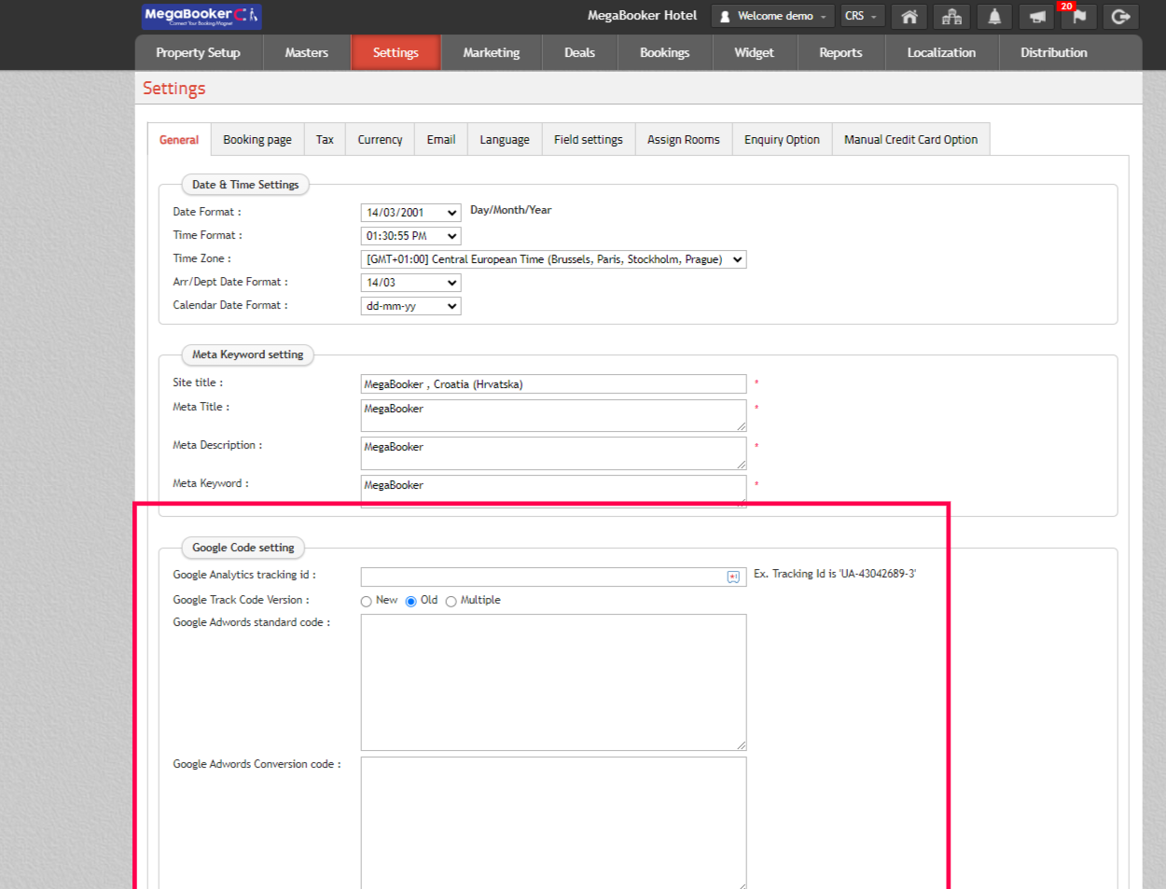Screen dimensions: 1166x889
Task: Open the Marketing menu
Action: 492,53
